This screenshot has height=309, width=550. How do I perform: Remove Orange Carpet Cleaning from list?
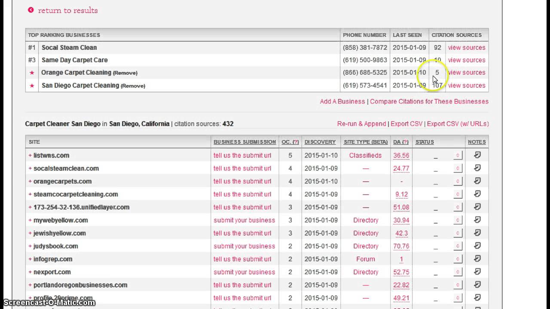coord(125,73)
